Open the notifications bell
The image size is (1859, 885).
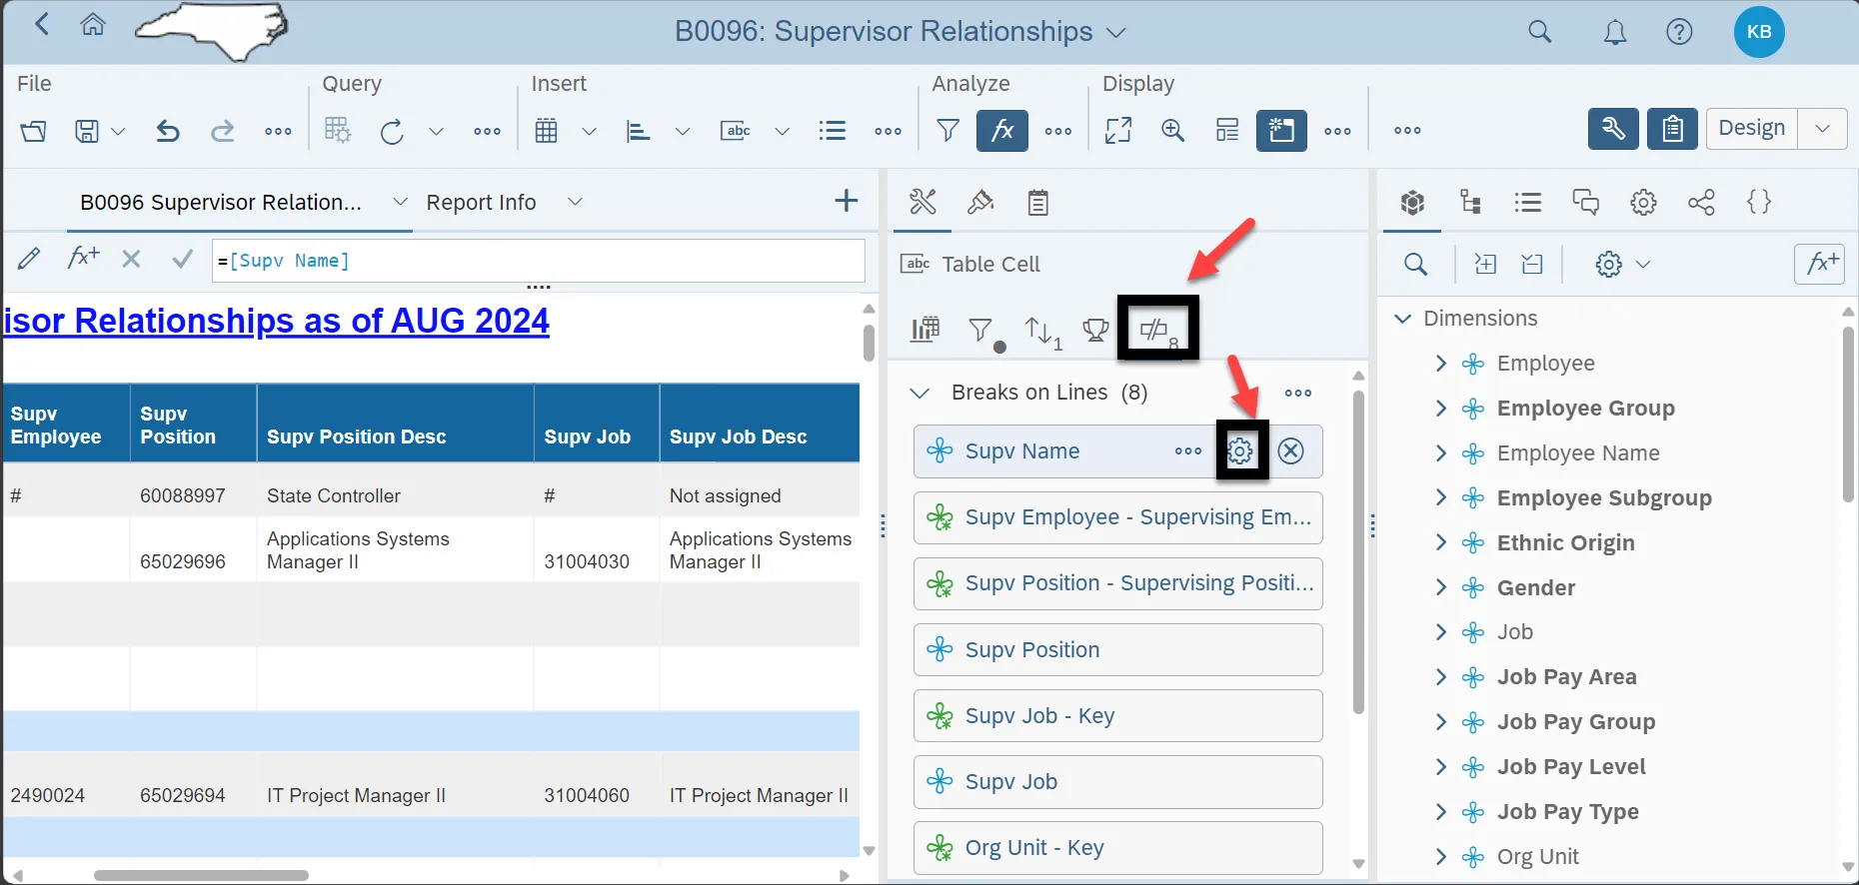pyautogui.click(x=1614, y=32)
